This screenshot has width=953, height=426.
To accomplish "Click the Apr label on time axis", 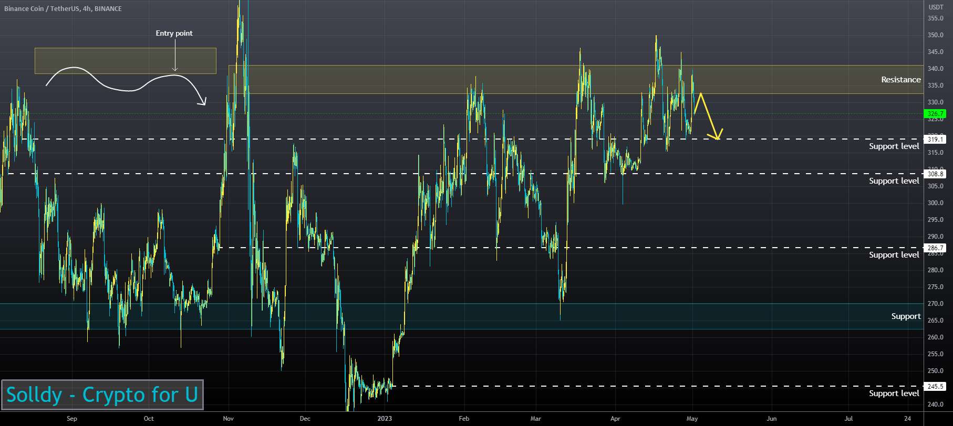I will pos(615,419).
